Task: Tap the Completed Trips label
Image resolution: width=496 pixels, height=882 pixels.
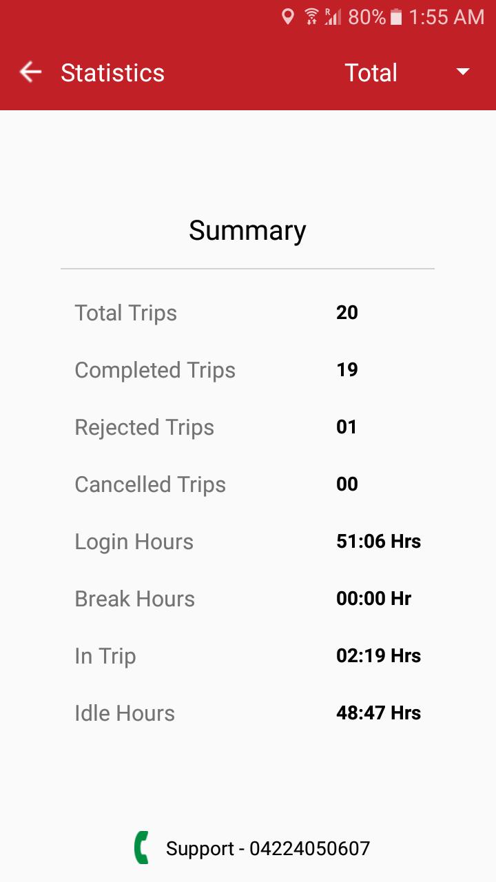Action: coord(155,370)
